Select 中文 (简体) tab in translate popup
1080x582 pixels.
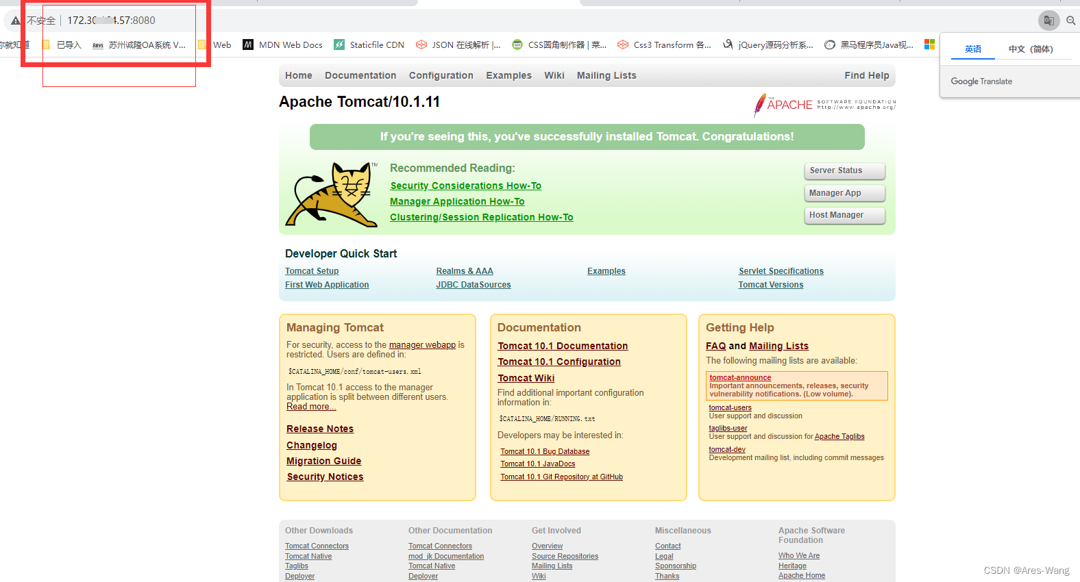[x=1031, y=49]
